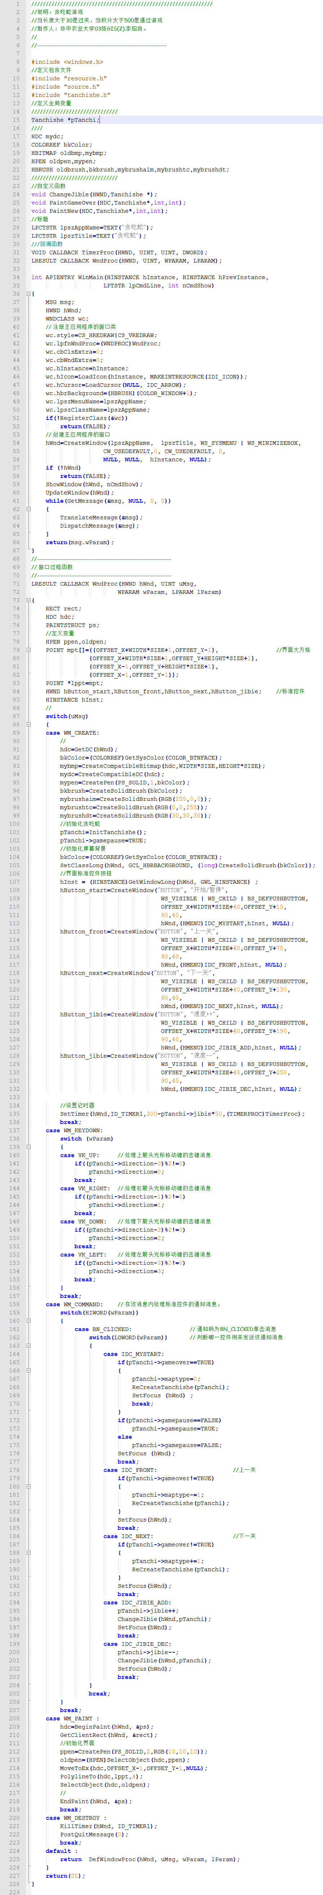The height and width of the screenshot is (1895, 323).
Task: Click line number 34 in gutter
Action: pyautogui.click(x=17, y=277)
